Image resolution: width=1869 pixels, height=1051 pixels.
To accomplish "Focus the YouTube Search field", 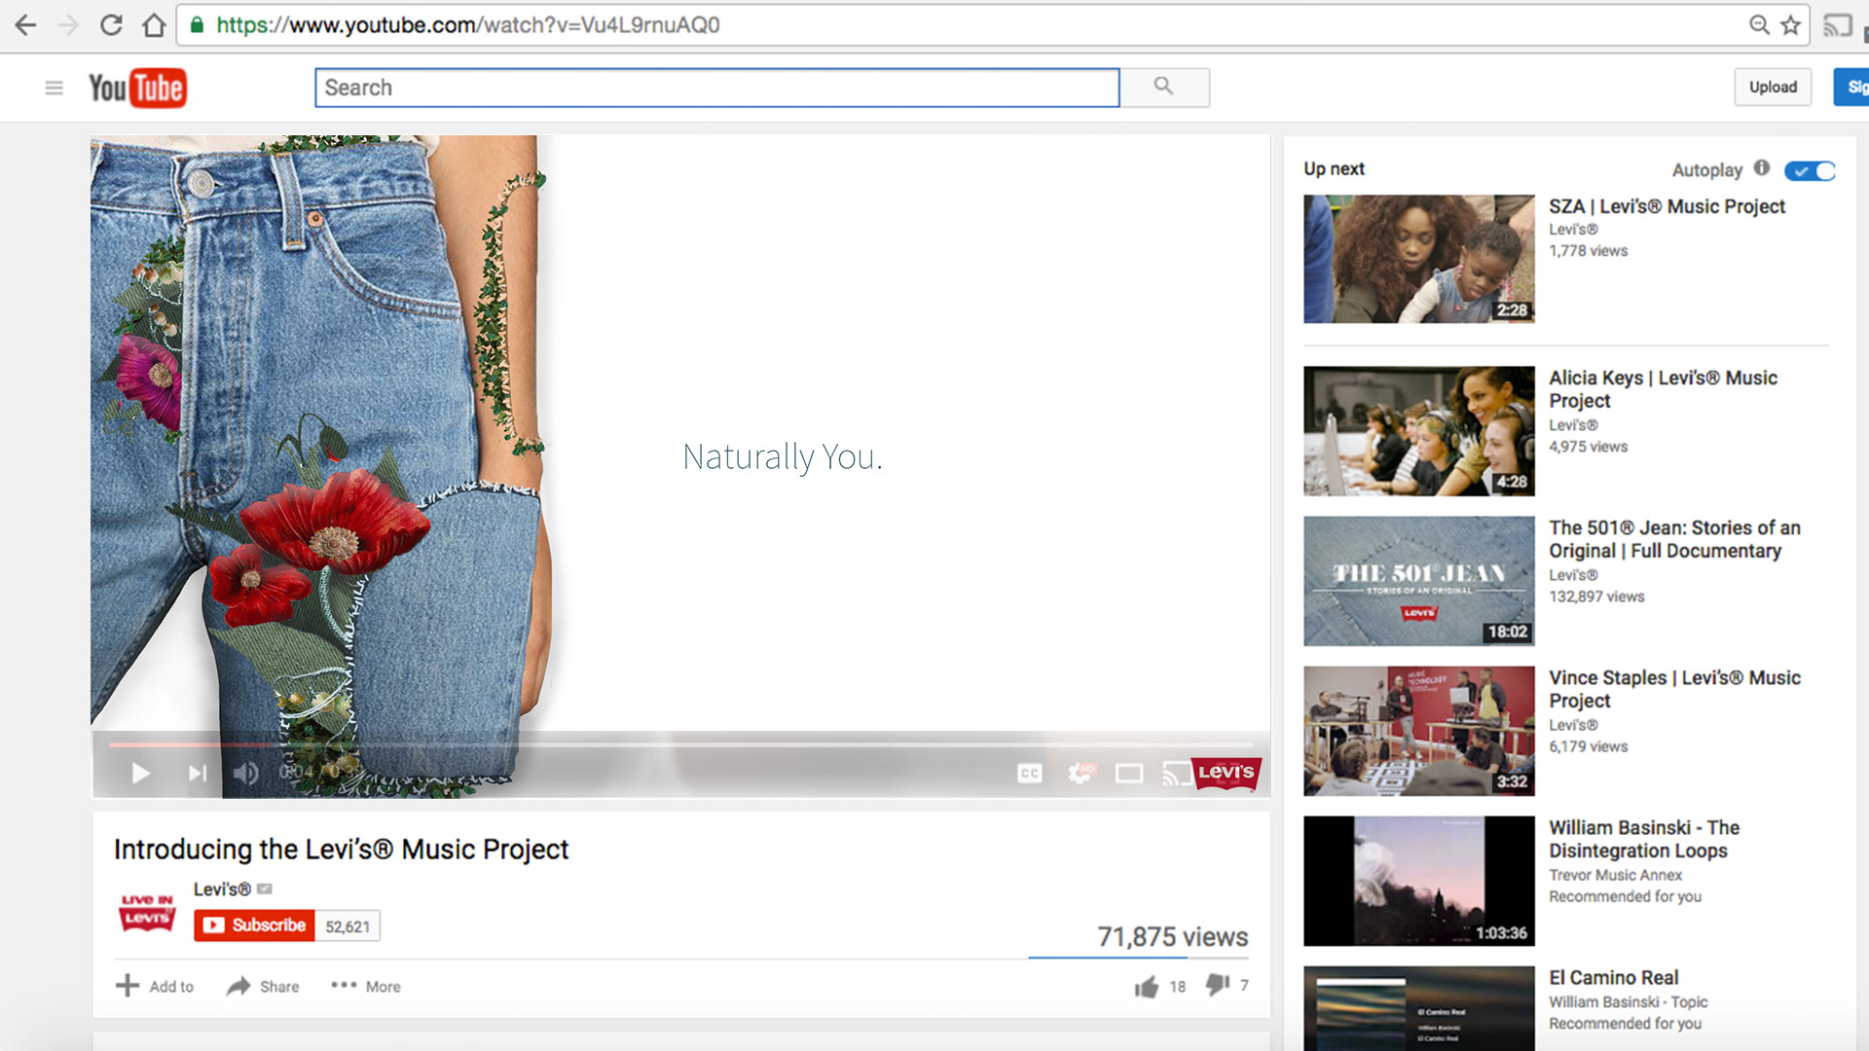I will click(717, 88).
